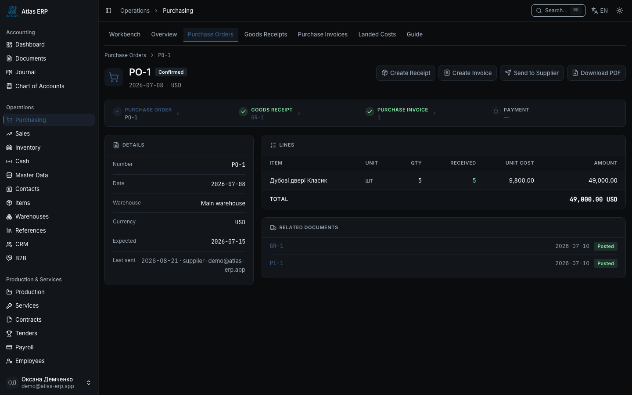Screen dimensions: 632x395
Task: Click the Search box
Action: [x=558, y=11]
